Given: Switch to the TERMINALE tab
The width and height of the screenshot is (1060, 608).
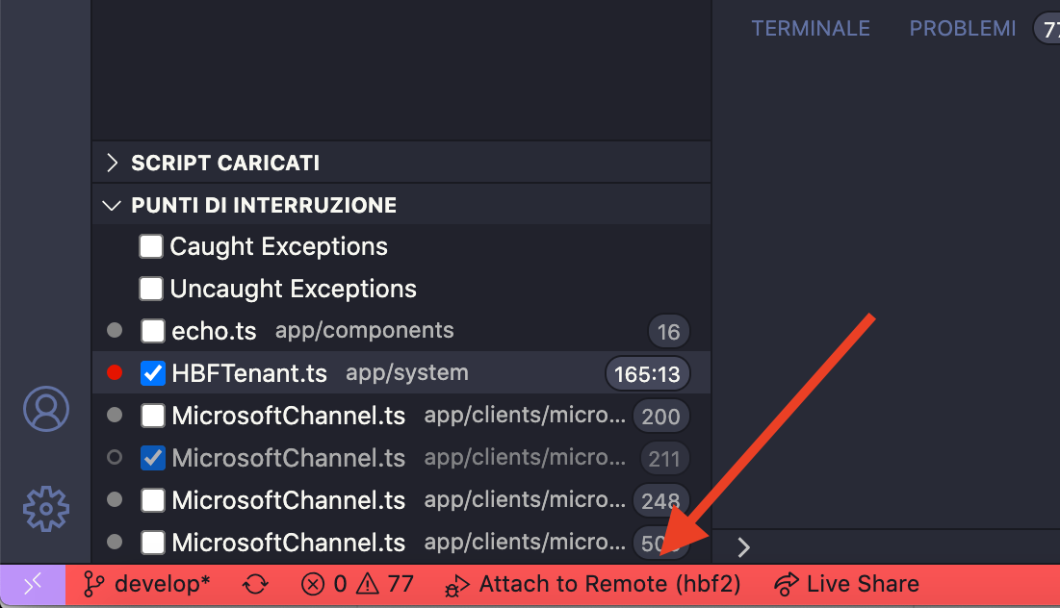Looking at the screenshot, I should (x=811, y=28).
